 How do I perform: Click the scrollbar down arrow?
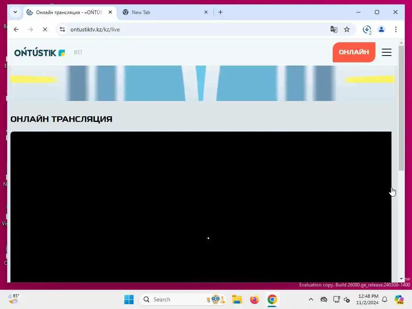click(401, 279)
